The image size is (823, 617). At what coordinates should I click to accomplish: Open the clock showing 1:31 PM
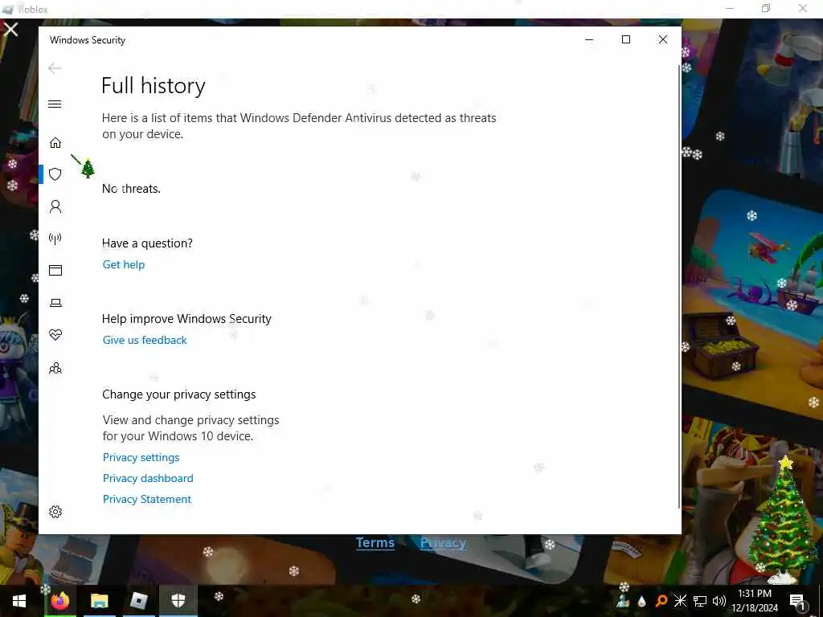click(755, 601)
